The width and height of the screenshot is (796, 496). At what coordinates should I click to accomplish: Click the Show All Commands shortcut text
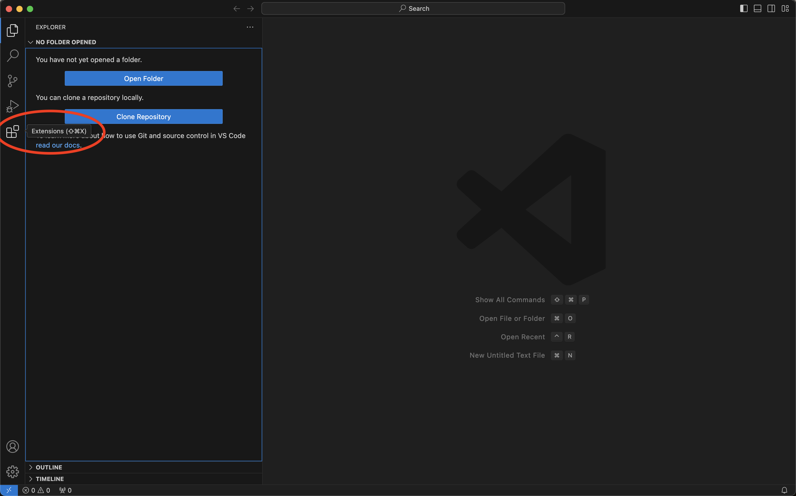pyautogui.click(x=510, y=300)
